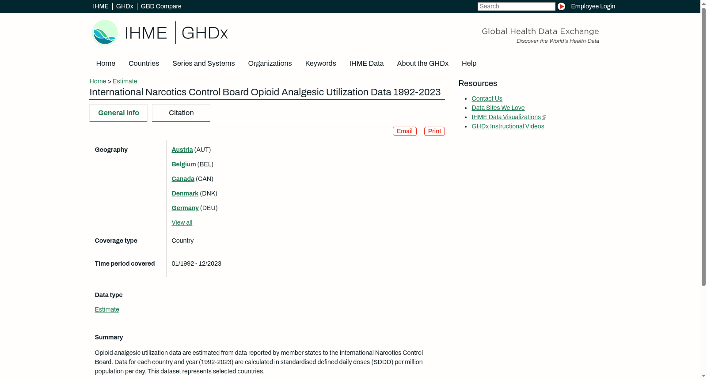Open the Help menu

coord(469,64)
